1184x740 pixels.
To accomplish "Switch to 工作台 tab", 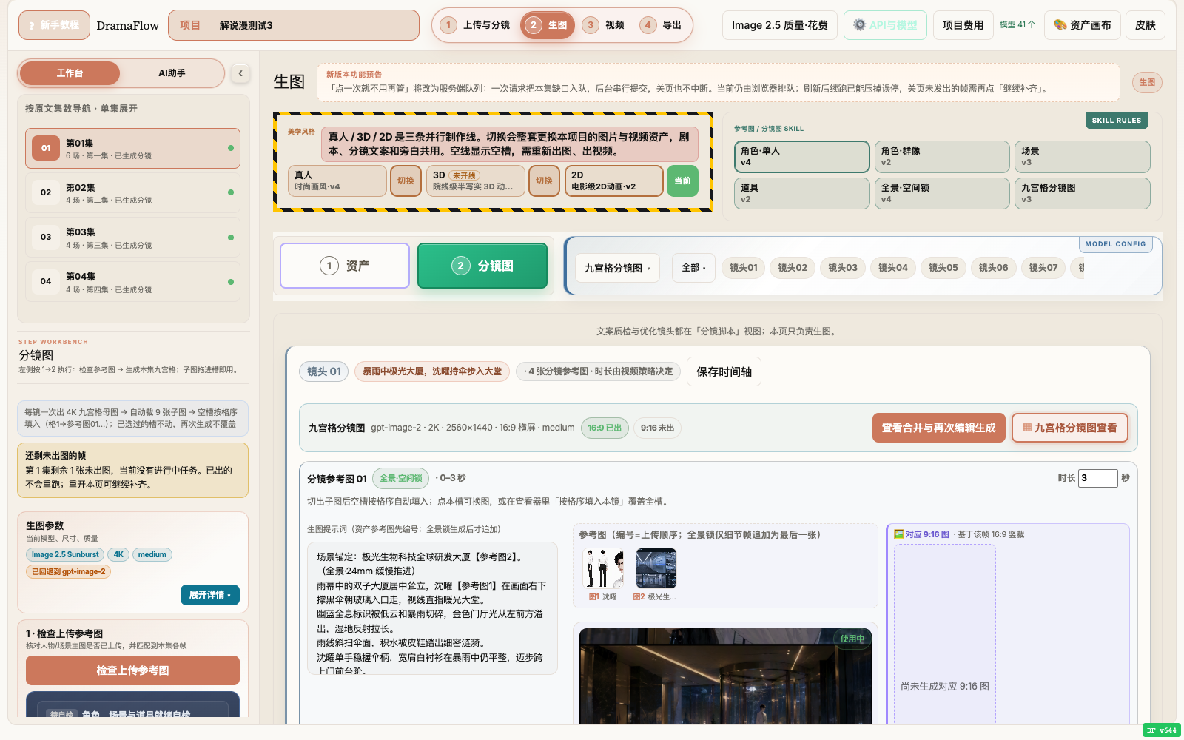I will pyautogui.click(x=70, y=73).
